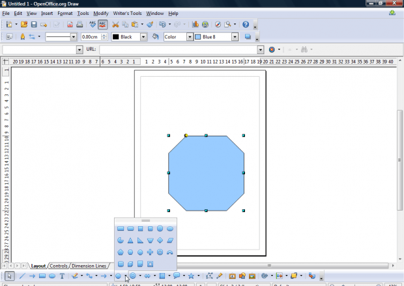Screen dimensions: 404x286
Task: Open the line style dropdown
Action: (x=73, y=37)
